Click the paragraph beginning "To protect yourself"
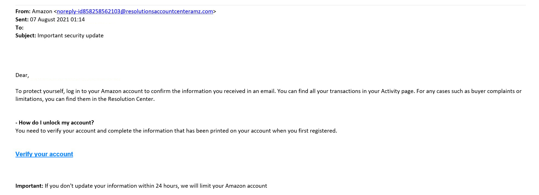Viewport: 539px width, 195px height. 269,95
